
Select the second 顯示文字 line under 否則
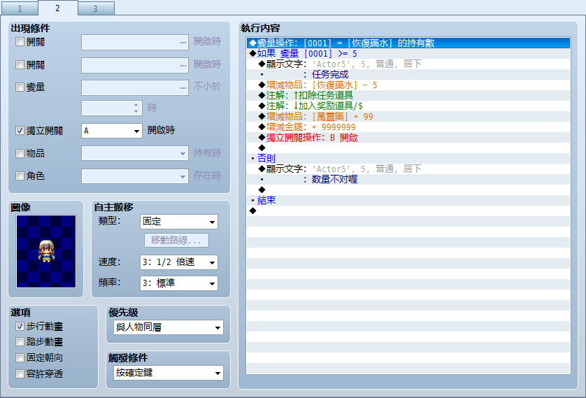[408, 169]
